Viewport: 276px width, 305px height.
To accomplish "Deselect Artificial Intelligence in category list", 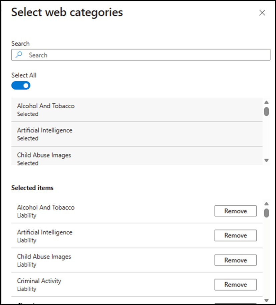I will tap(137, 134).
